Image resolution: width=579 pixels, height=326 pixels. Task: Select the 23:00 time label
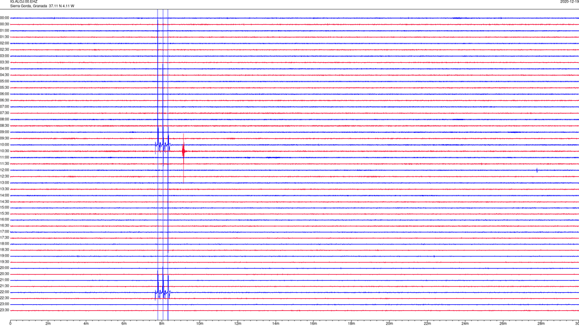point(4,304)
